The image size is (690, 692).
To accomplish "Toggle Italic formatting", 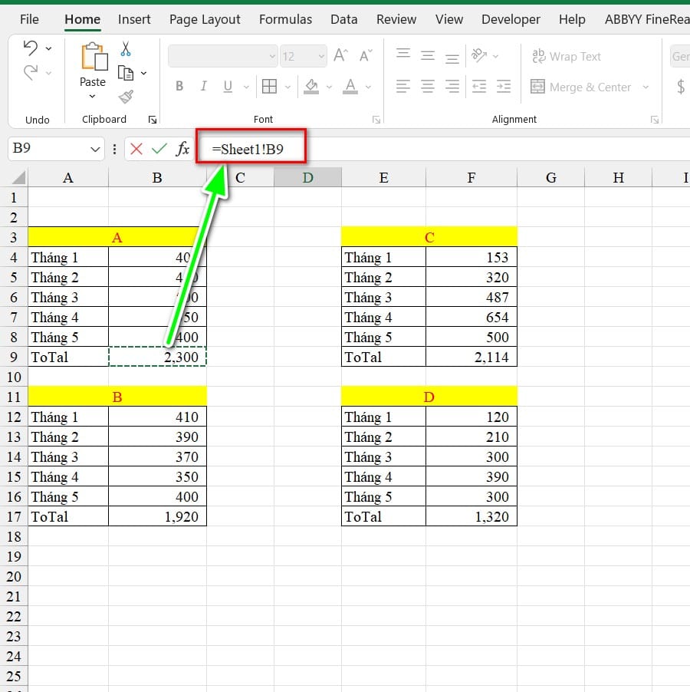I will pos(203,86).
